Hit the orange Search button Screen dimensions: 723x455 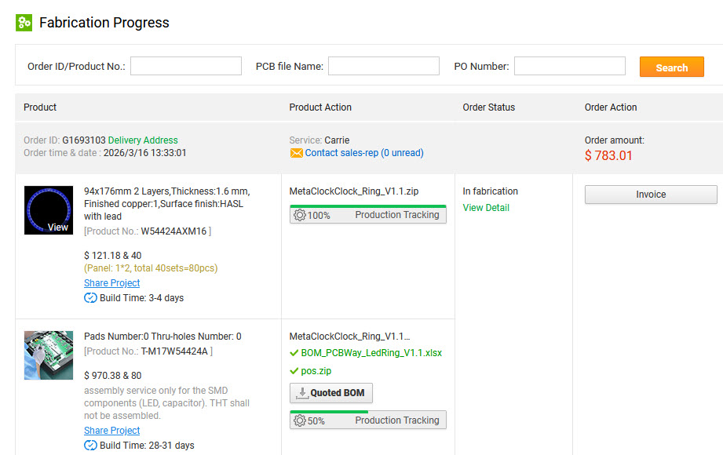tap(672, 67)
